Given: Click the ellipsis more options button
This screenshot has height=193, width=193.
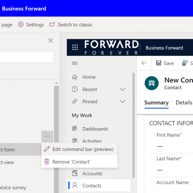Looking at the screenshot, I should 47,136.
